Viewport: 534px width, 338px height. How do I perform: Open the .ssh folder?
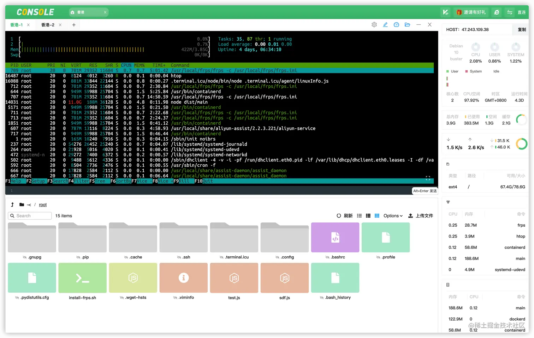[x=183, y=237]
